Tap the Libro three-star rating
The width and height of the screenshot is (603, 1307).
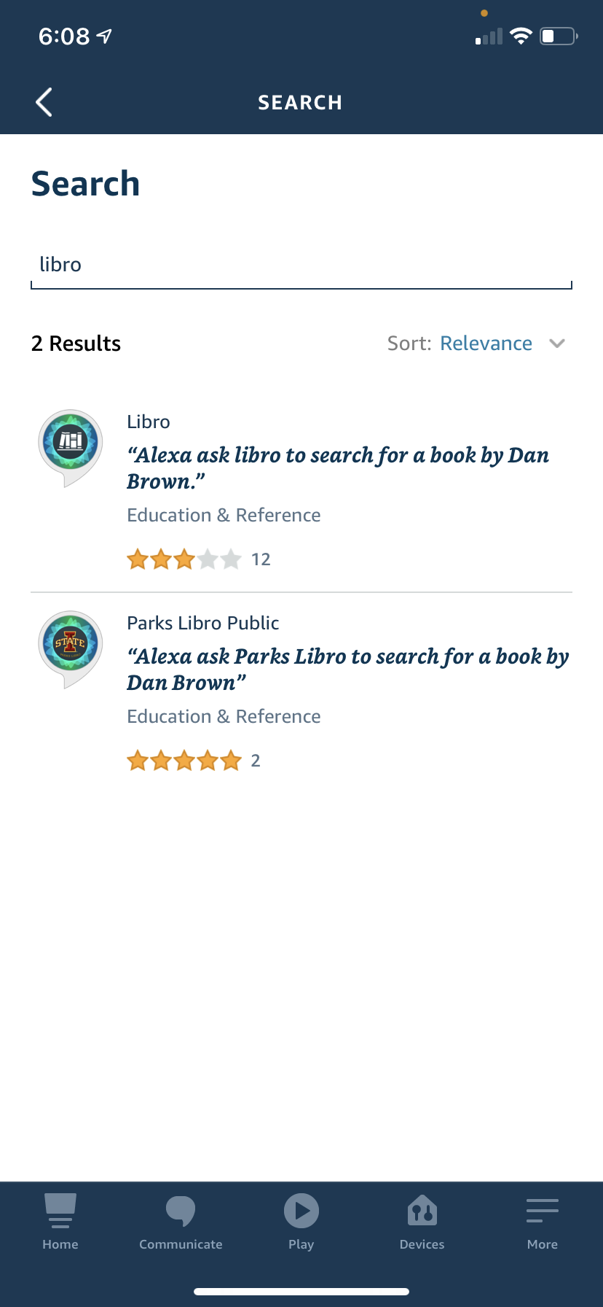pyautogui.click(x=184, y=559)
